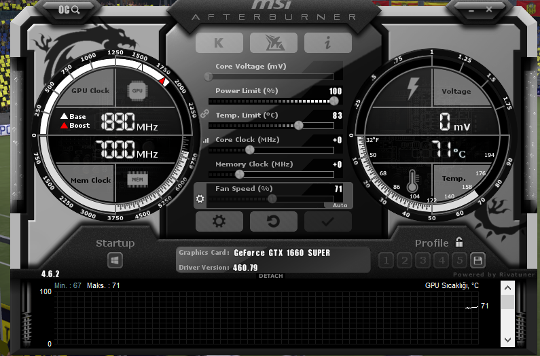This screenshot has width=540, height=356.
Task: Click the Core Clock +0 value
Action: (x=337, y=140)
